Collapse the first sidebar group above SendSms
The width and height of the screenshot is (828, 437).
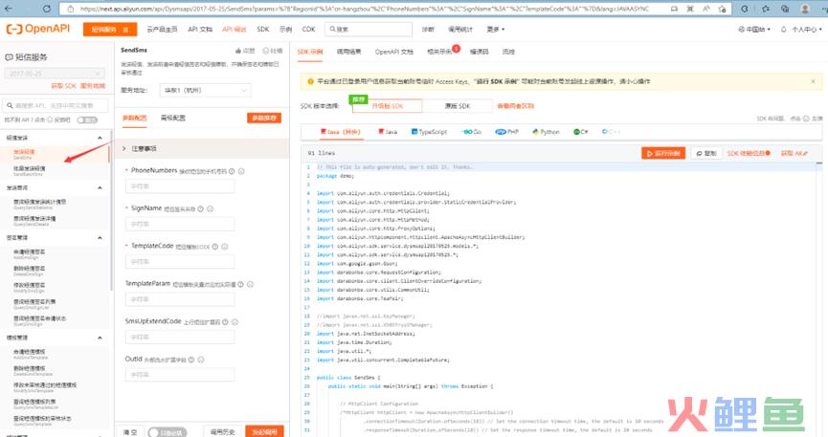coord(100,138)
